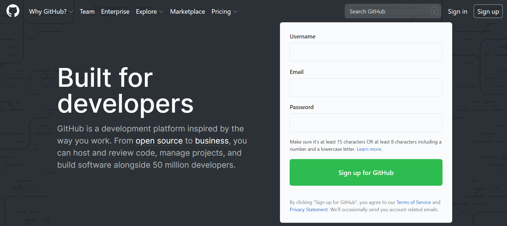Expand the Why GitHub? dropdown
This screenshot has width=507, height=226.
pos(51,12)
